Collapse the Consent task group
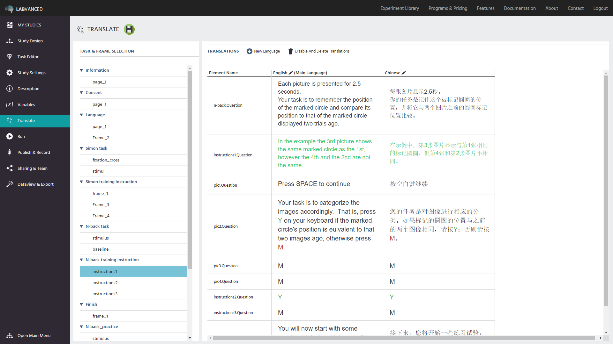Image resolution: width=613 pixels, height=344 pixels. (x=81, y=93)
